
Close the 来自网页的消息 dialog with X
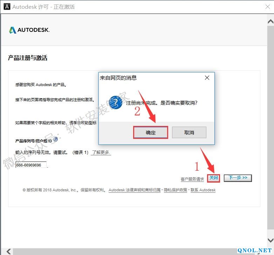pyautogui.click(x=207, y=78)
